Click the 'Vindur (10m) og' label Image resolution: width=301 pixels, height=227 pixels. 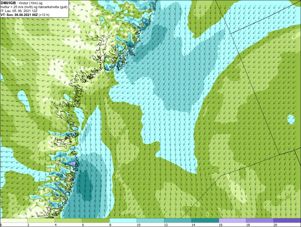(31, 3)
